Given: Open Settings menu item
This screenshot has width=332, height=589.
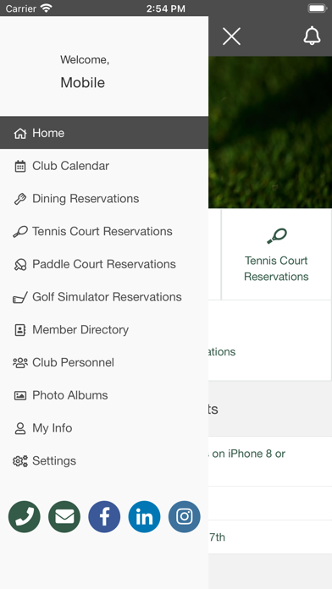Looking at the screenshot, I should [104, 461].
